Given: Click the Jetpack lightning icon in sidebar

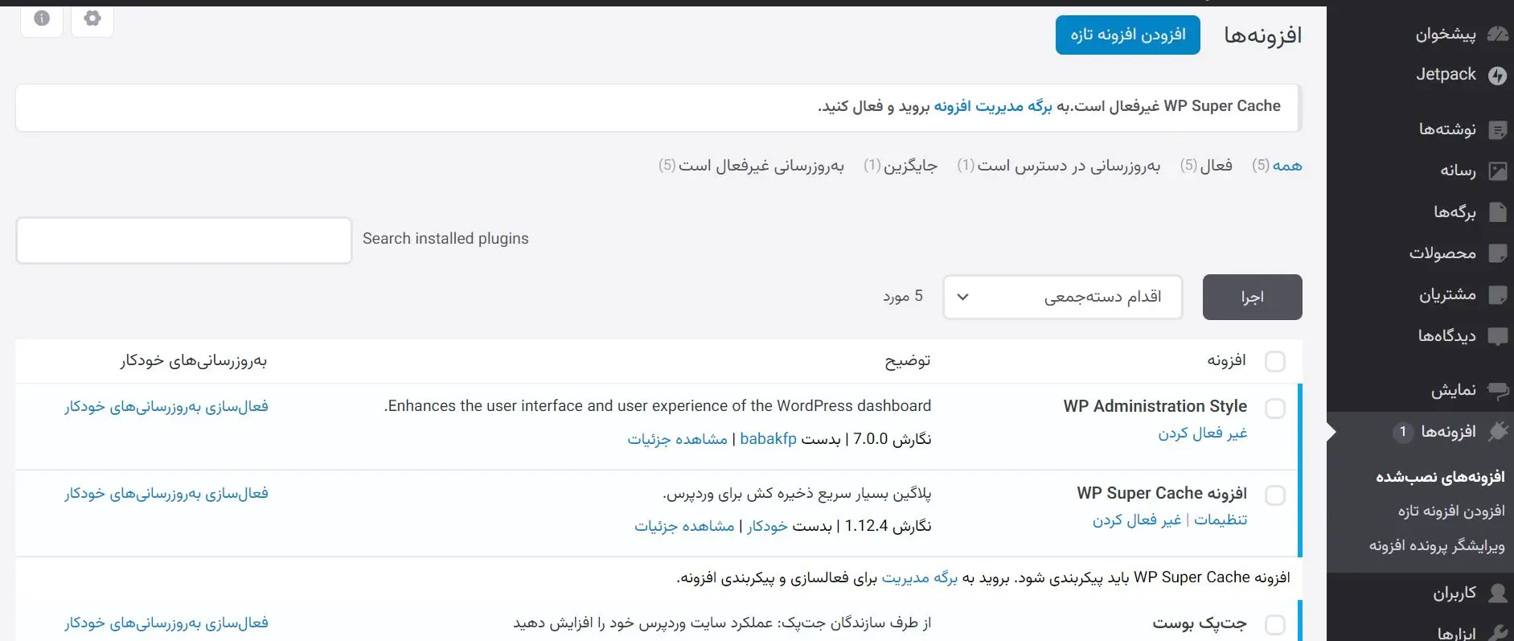Looking at the screenshot, I should point(1497,76).
